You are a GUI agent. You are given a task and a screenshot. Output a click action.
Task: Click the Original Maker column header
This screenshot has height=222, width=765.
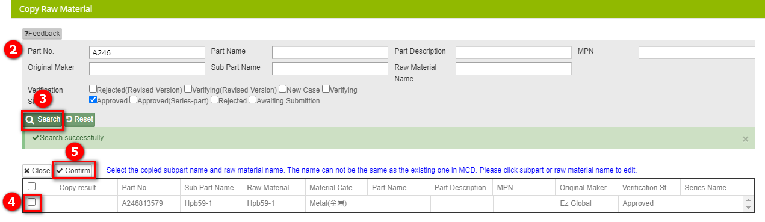pyautogui.click(x=587, y=187)
